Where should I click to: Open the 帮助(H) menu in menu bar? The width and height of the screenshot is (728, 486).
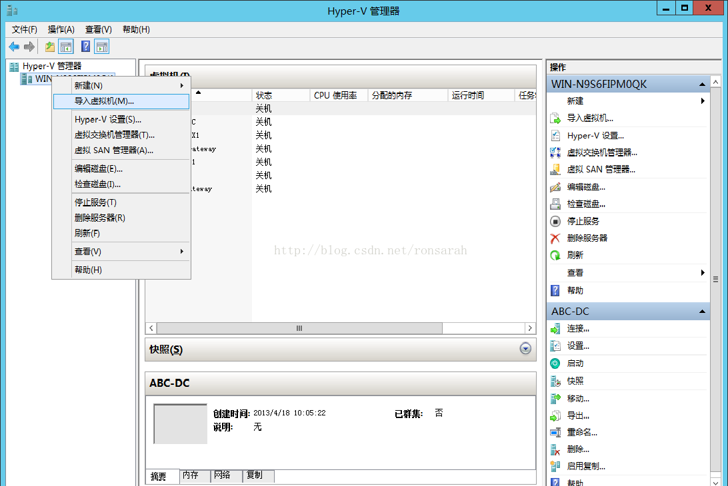click(x=136, y=29)
